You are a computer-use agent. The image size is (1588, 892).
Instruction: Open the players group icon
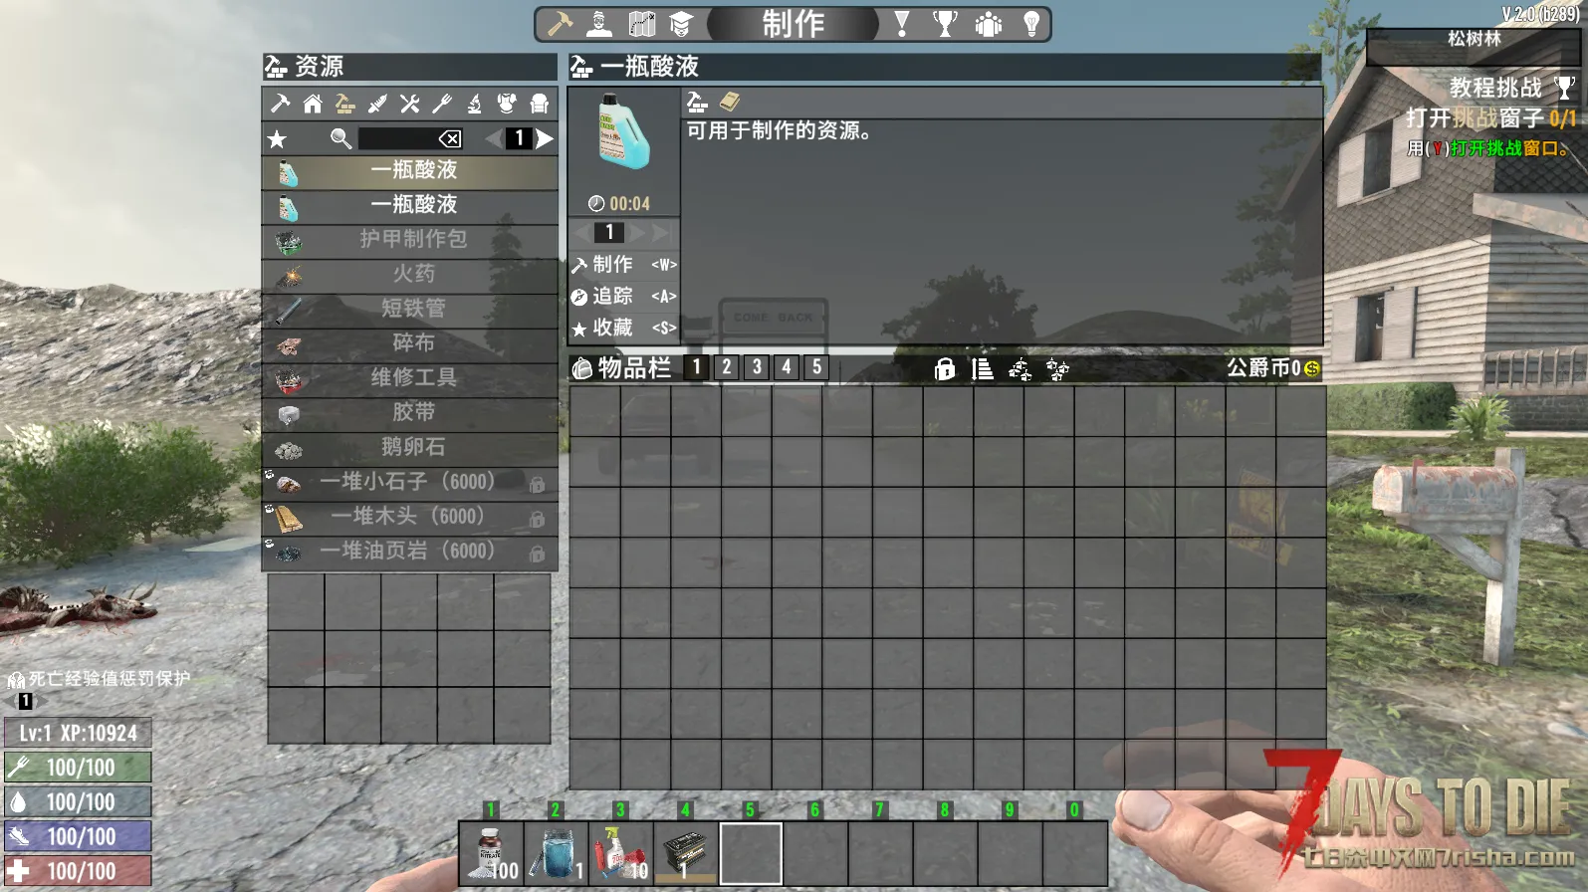pyautogui.click(x=989, y=24)
